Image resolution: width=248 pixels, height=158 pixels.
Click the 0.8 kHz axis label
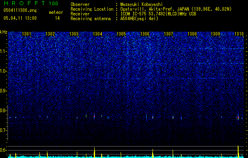3,111
